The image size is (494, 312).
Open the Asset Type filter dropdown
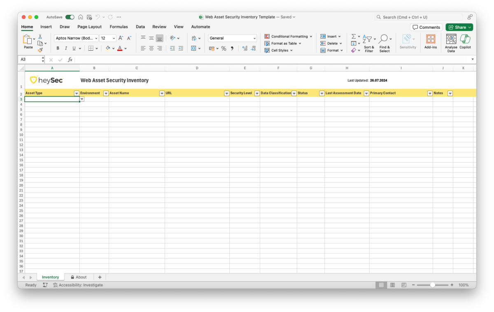coord(76,93)
